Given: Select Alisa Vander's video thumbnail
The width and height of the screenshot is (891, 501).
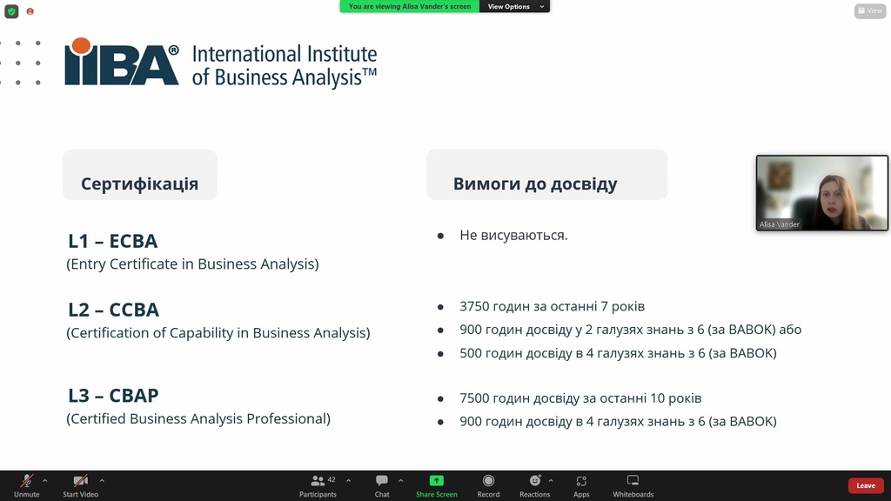Looking at the screenshot, I should (821, 192).
